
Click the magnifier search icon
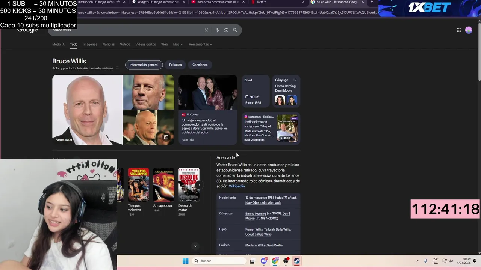(235, 30)
